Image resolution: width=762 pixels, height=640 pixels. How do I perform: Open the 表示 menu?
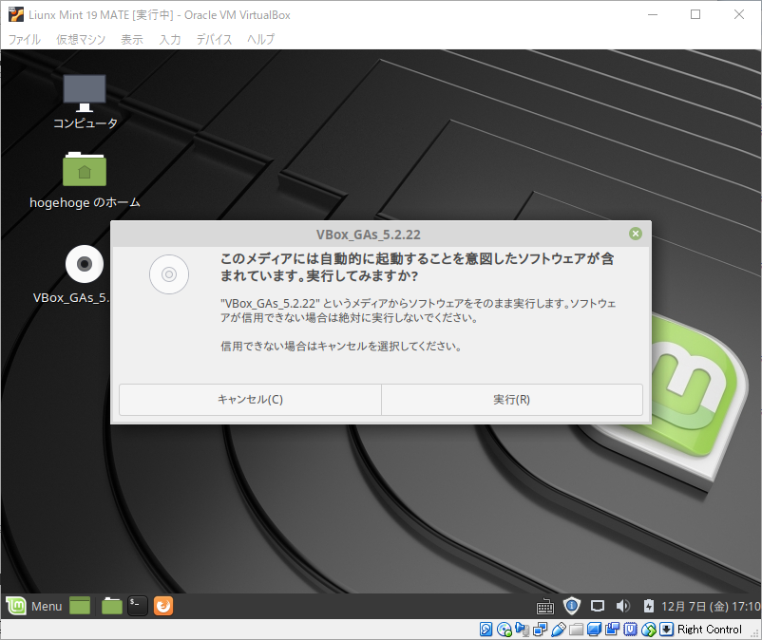click(132, 39)
